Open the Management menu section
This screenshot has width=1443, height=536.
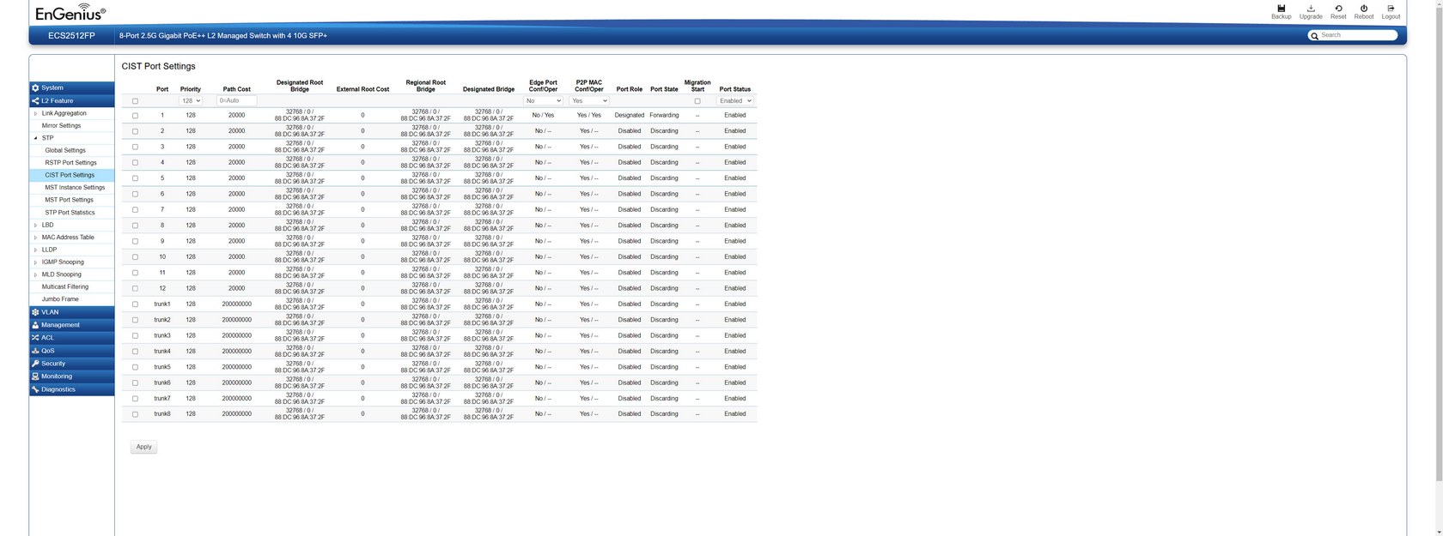click(x=72, y=325)
